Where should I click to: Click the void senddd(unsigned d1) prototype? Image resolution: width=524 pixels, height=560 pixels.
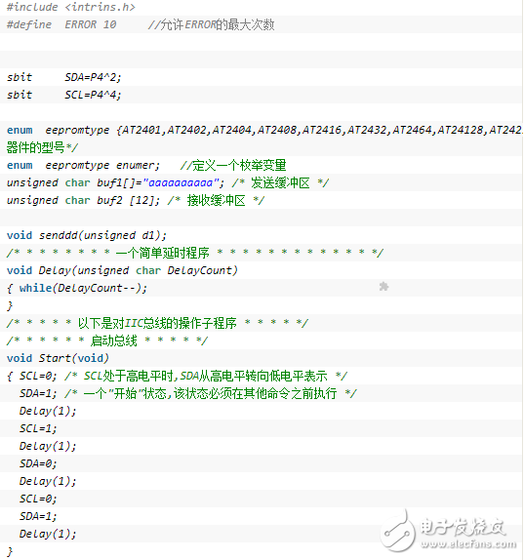point(87,235)
